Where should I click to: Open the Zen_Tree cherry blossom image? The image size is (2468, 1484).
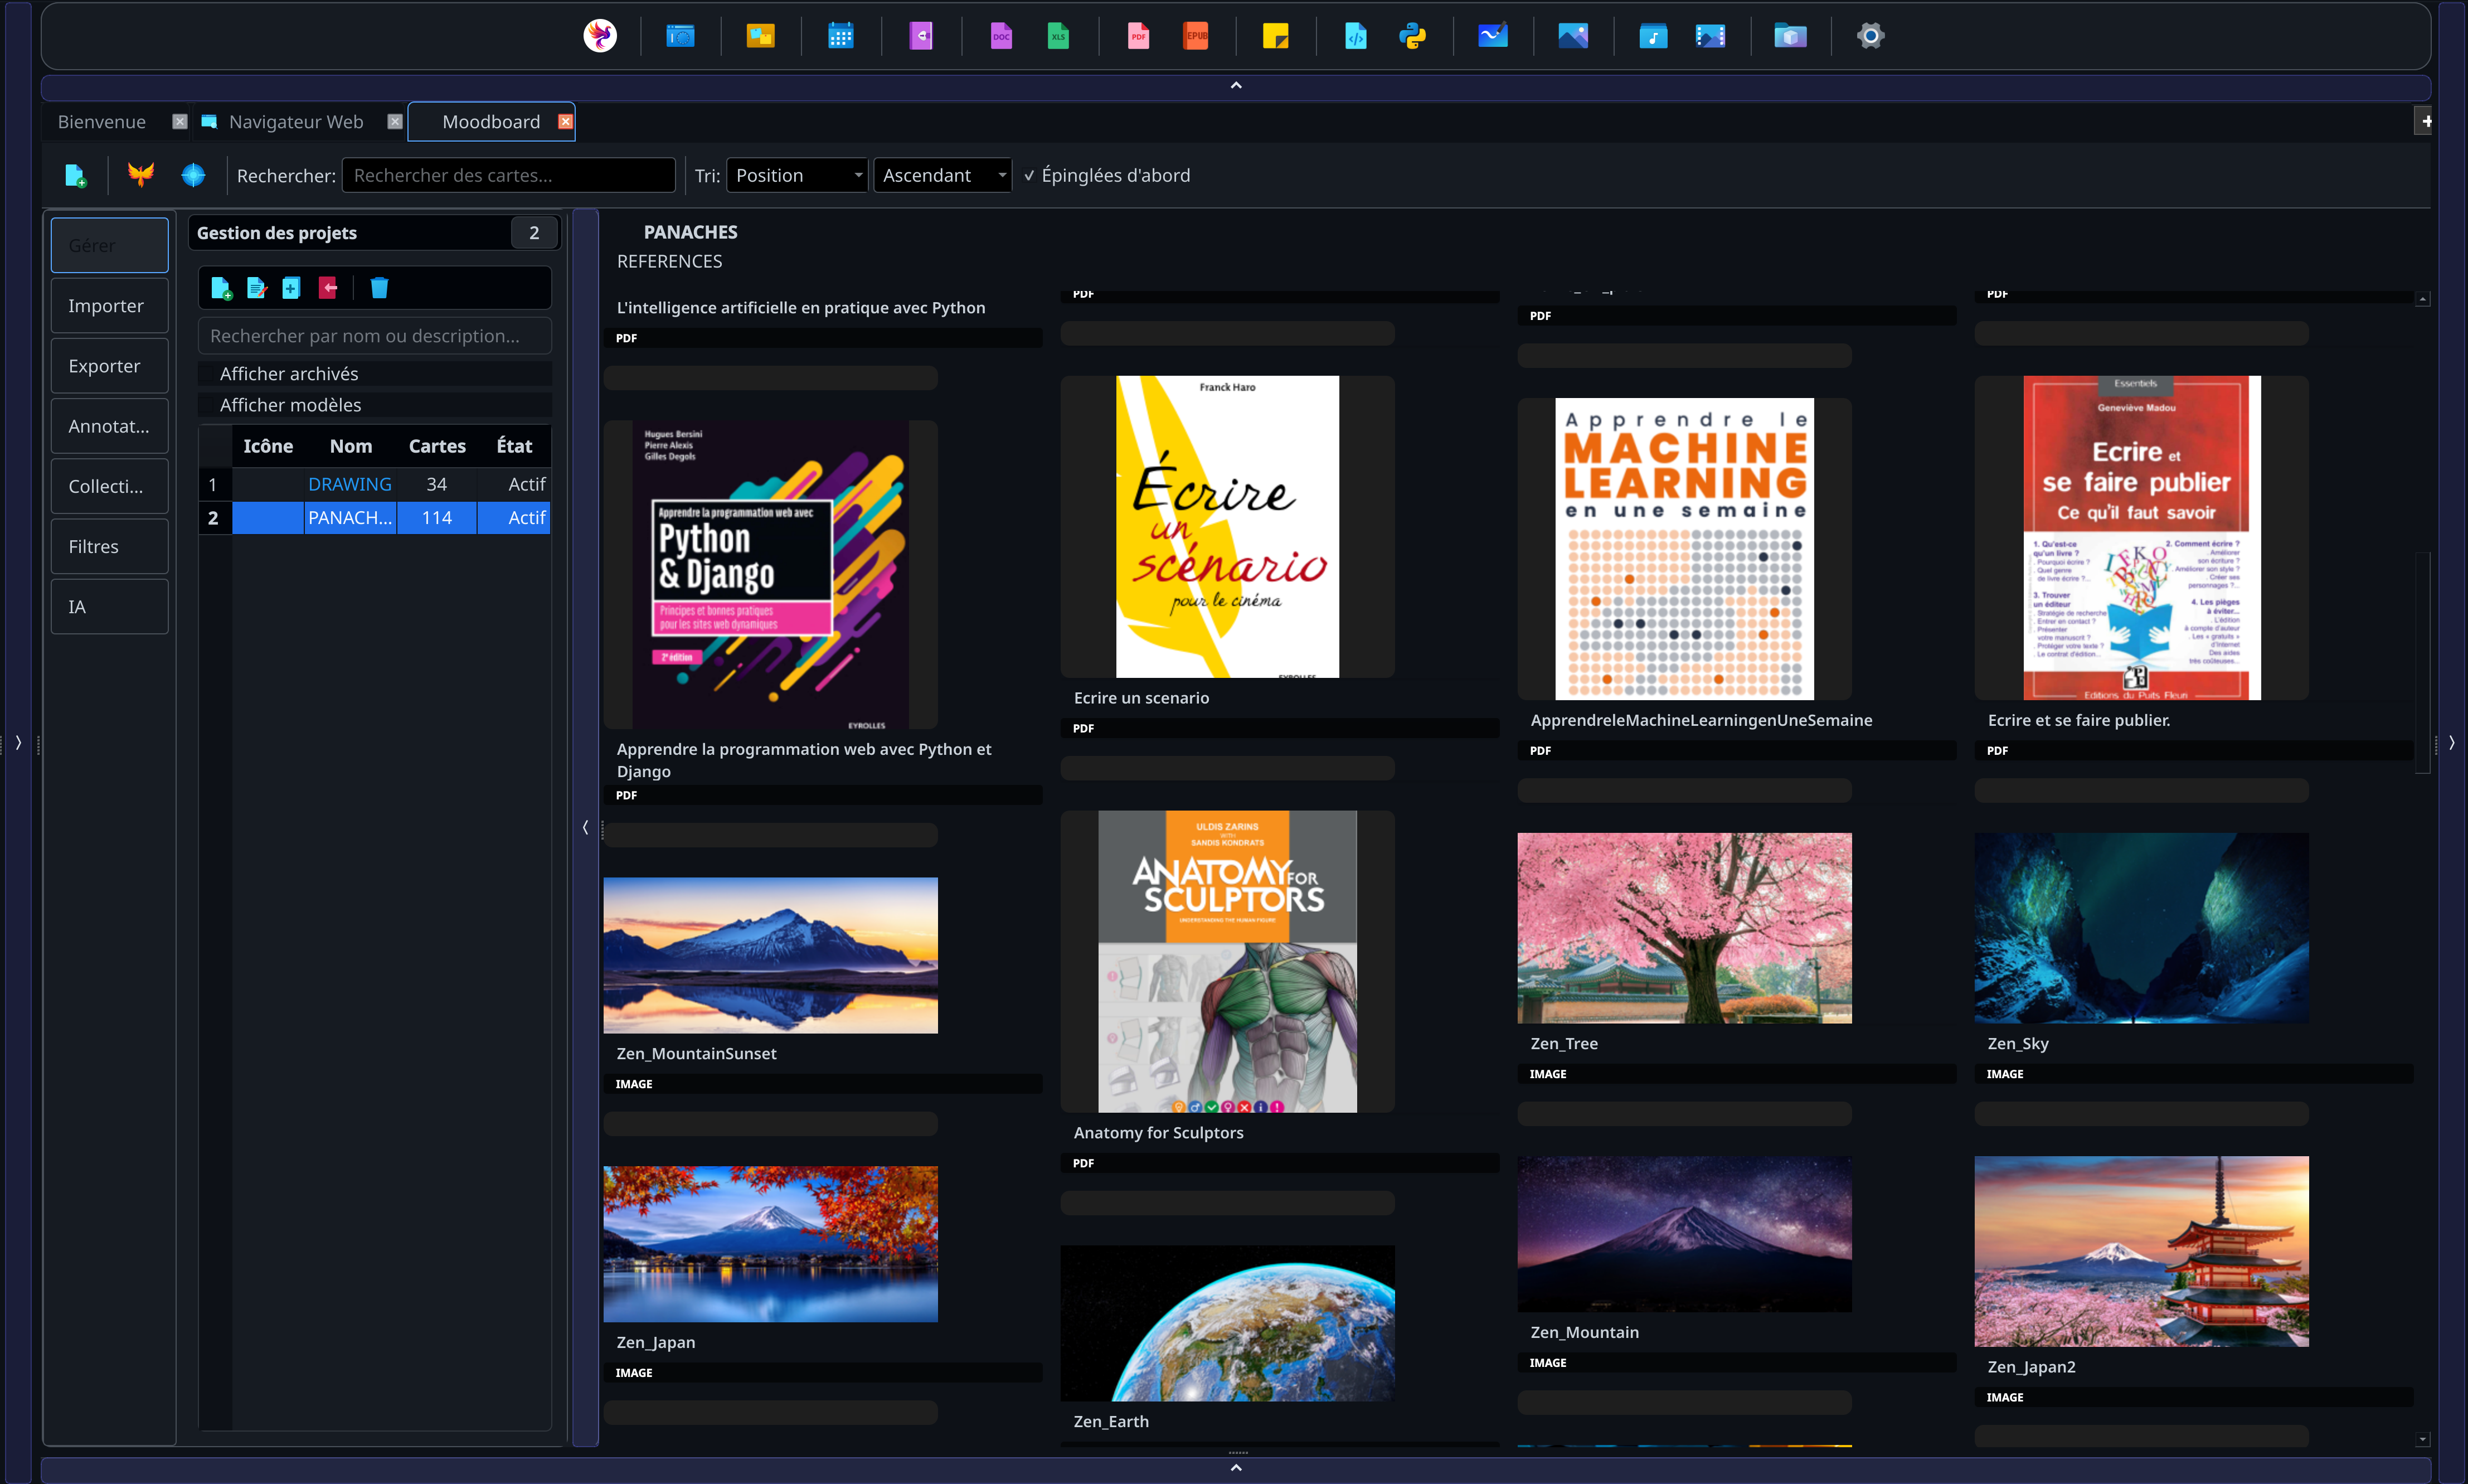coord(1684,928)
